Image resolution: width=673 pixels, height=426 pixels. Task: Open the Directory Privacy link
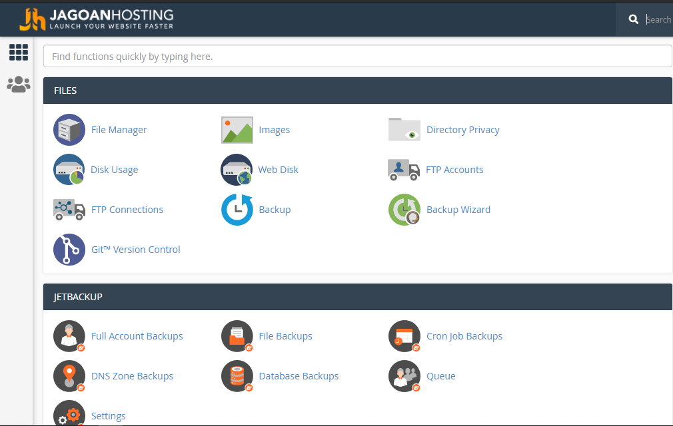462,130
